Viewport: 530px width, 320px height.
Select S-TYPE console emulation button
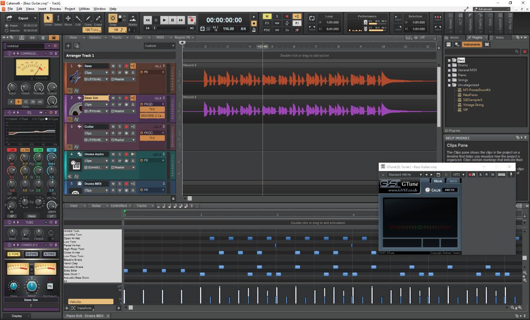(13, 254)
